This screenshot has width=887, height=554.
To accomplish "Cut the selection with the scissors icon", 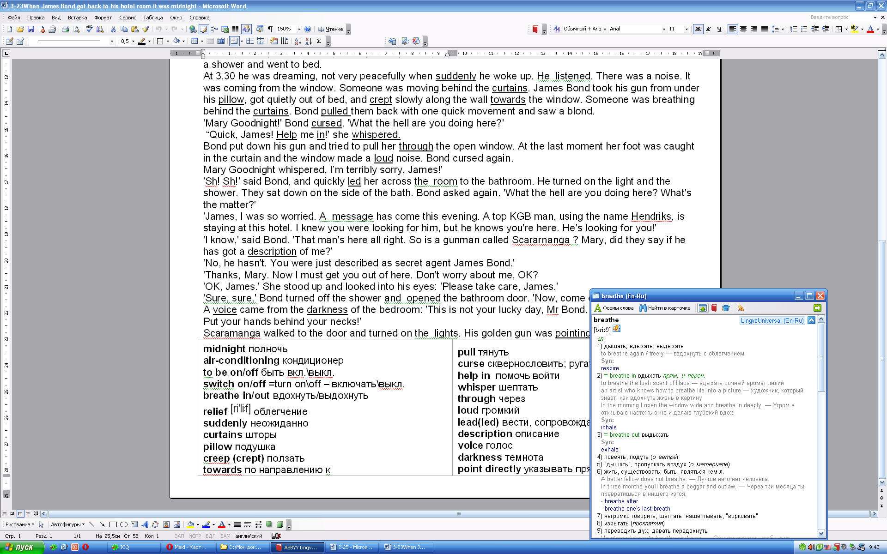I will point(113,29).
